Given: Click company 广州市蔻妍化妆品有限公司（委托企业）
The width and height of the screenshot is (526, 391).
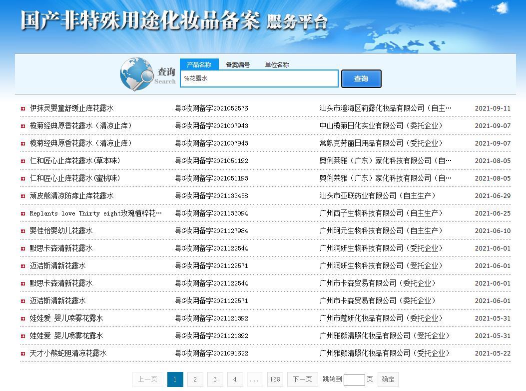Looking at the screenshot, I should (381, 318).
